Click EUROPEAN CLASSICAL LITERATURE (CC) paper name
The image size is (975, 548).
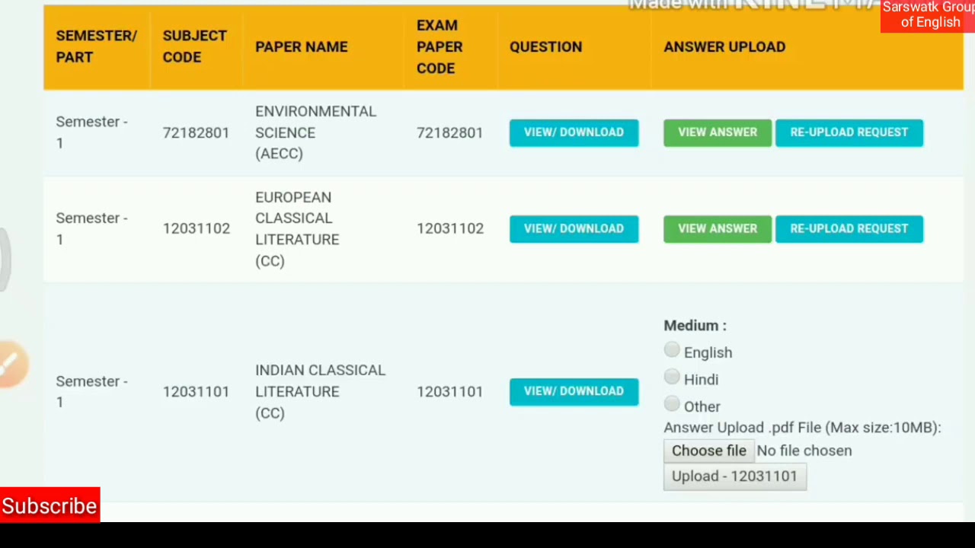[x=297, y=229]
